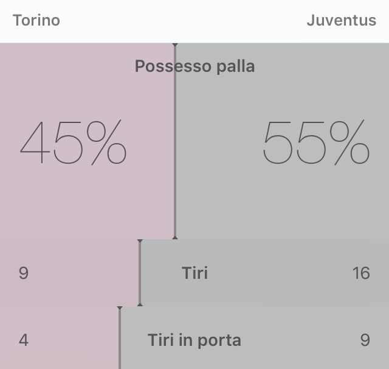Click the Tiri divider line
This screenshot has height=369, width=389.
pos(140,273)
